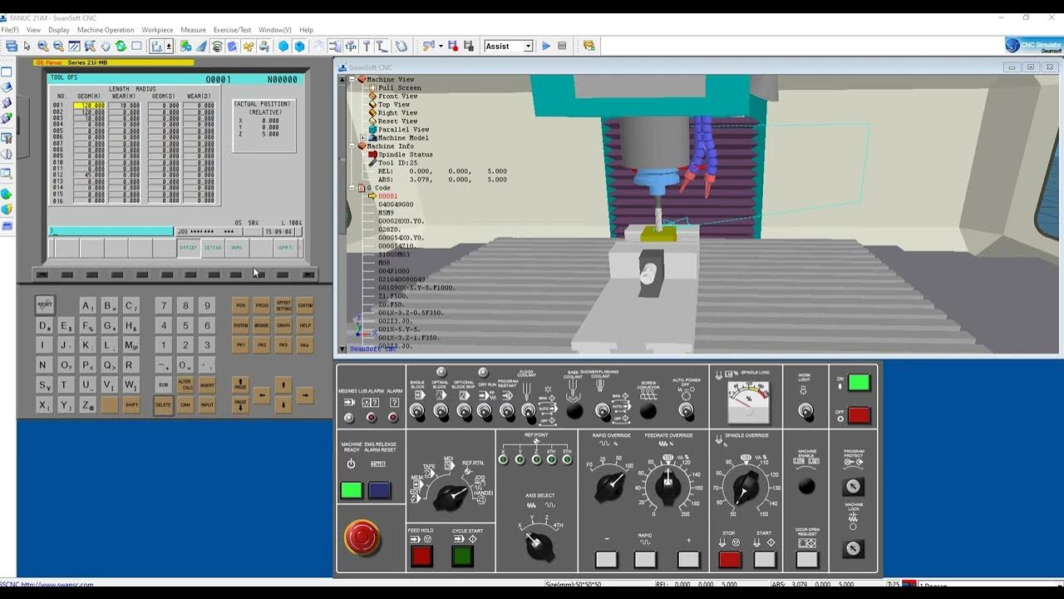Viewport: 1064px width, 599px height.
Task: Click the blue play run icon
Action: click(x=546, y=47)
